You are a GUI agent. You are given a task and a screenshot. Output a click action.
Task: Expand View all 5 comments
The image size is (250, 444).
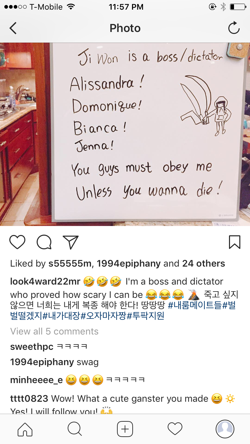pyautogui.click(x=54, y=332)
